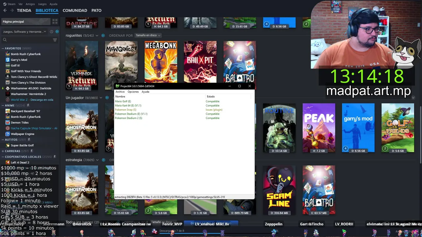Toggle ready-to-play filter for estrategia collection
This screenshot has width=422, height=237.
point(103,160)
